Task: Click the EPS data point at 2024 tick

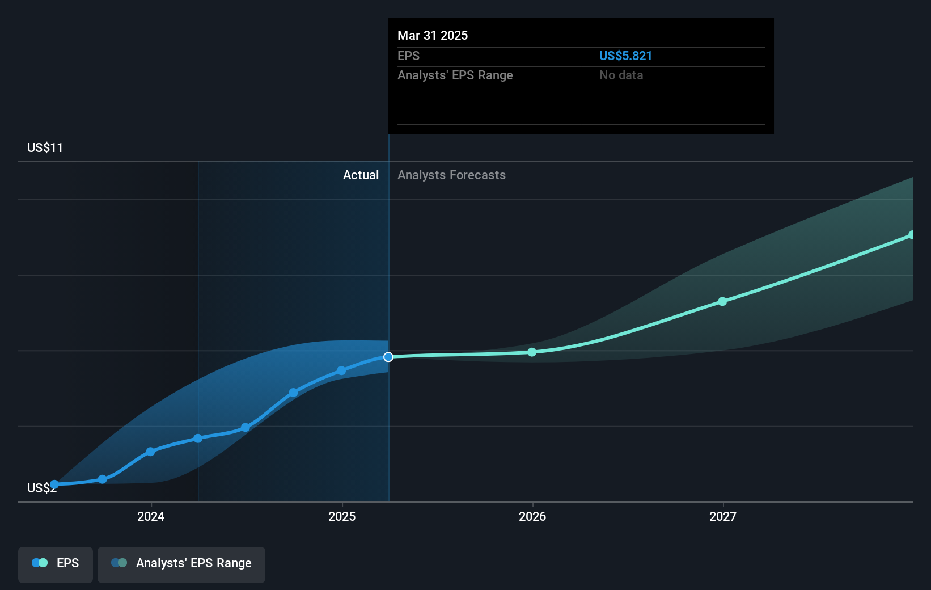Action: (150, 452)
